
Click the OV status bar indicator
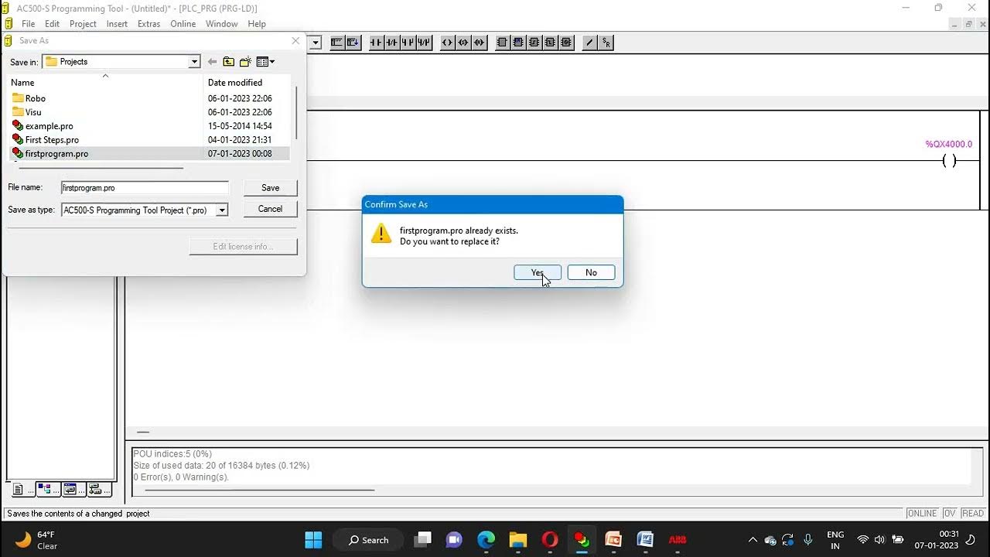pyautogui.click(x=949, y=514)
